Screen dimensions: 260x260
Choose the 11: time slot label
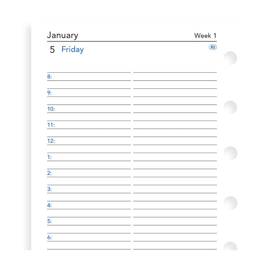[51, 125]
